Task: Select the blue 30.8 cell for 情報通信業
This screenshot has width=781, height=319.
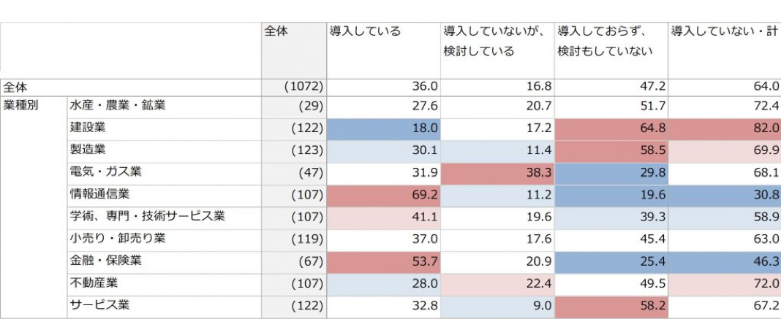Action: 724,195
